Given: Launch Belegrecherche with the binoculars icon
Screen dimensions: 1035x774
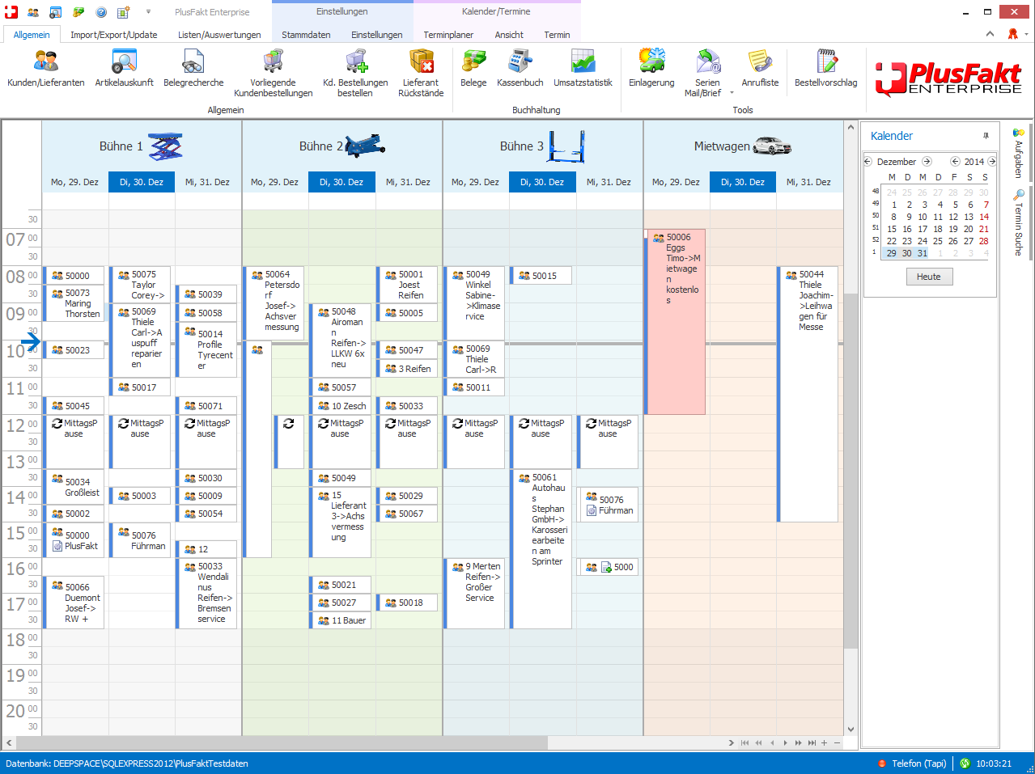Looking at the screenshot, I should 193,69.
